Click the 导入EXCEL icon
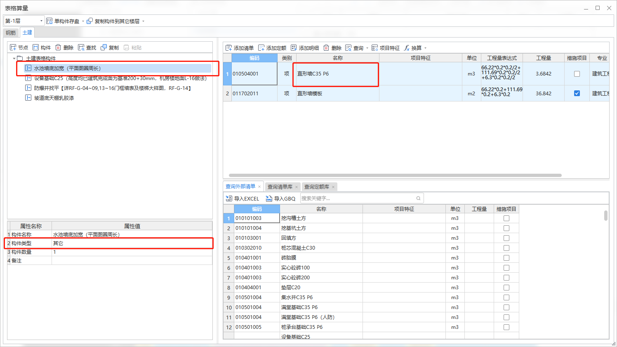 229,198
